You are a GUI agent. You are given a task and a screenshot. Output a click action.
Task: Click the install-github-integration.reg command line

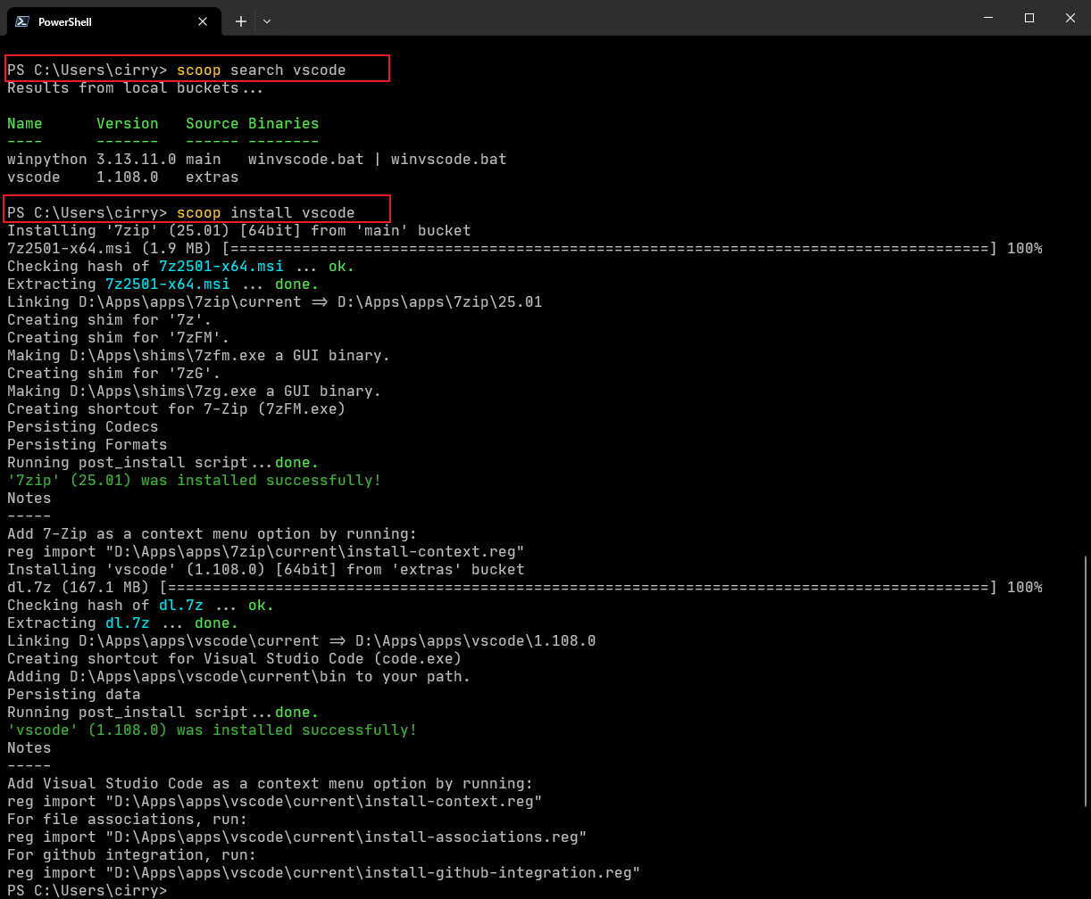[x=323, y=872]
